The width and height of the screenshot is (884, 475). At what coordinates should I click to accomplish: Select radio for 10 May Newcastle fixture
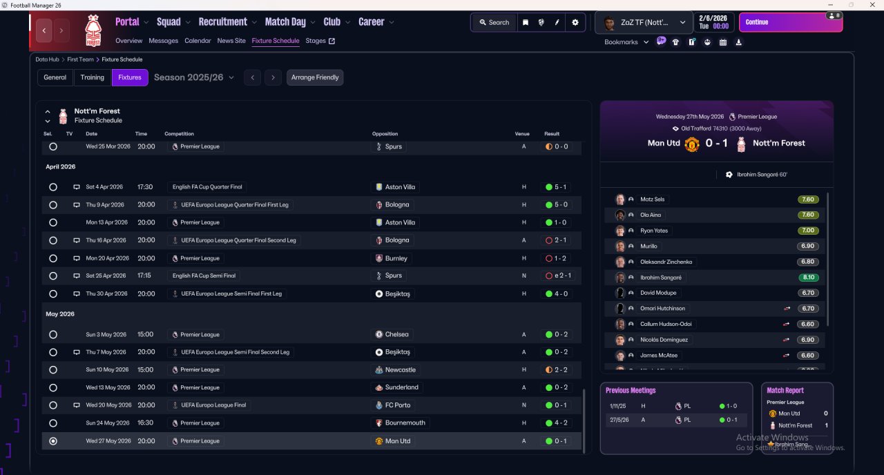[x=53, y=370]
